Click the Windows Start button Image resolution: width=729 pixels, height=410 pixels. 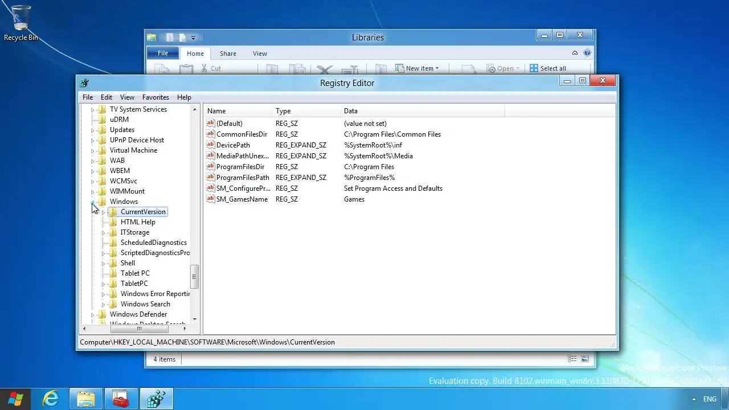click(x=15, y=399)
